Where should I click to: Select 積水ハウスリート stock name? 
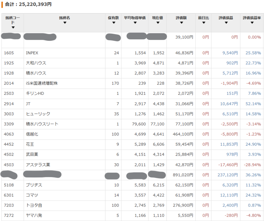(x=42, y=124)
